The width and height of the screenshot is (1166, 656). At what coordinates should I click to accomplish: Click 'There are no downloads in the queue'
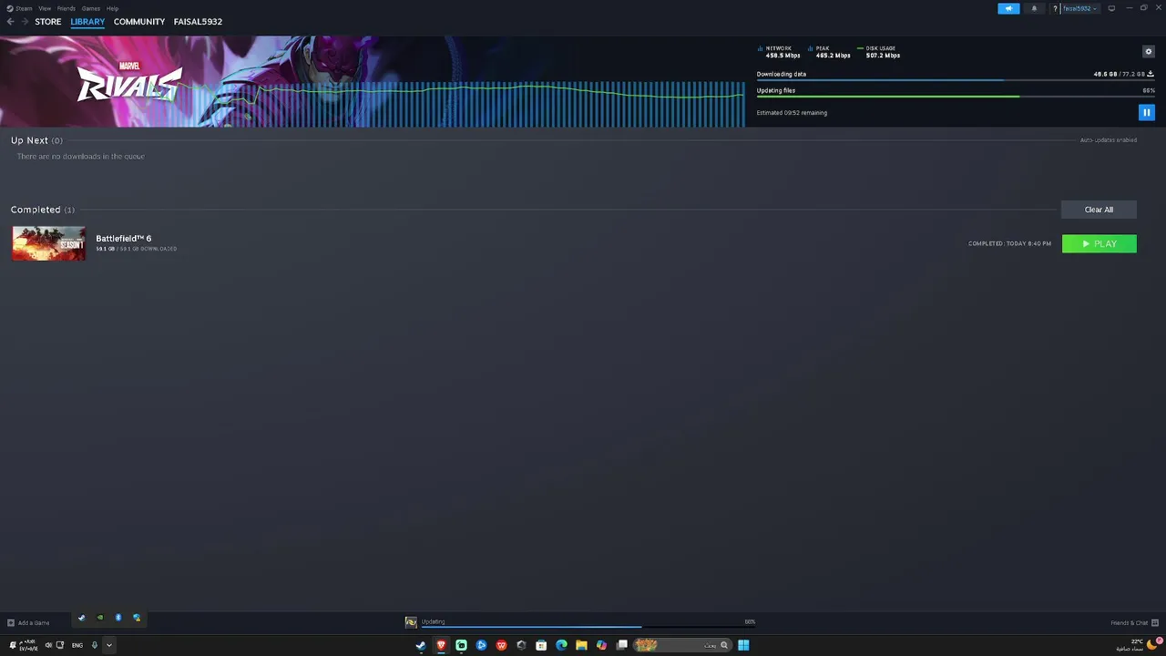point(80,157)
